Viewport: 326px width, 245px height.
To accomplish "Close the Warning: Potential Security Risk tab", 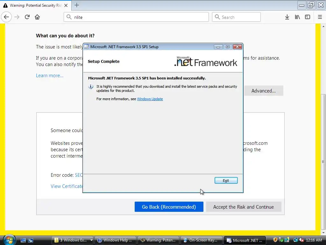I will click(x=66, y=5).
